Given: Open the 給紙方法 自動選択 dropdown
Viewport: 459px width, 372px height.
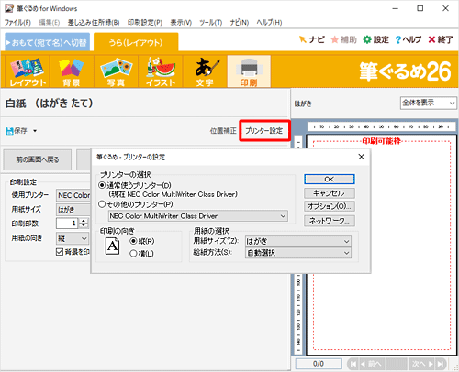Looking at the screenshot, I should (298, 253).
